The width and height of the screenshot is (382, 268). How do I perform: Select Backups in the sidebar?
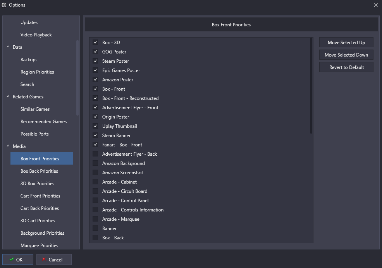click(29, 60)
